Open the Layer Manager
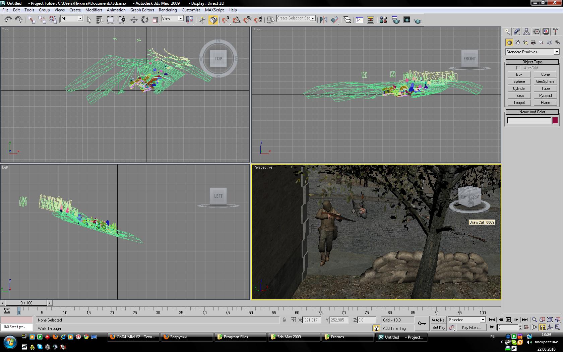Screen dimensions: 563x352 point(347,20)
